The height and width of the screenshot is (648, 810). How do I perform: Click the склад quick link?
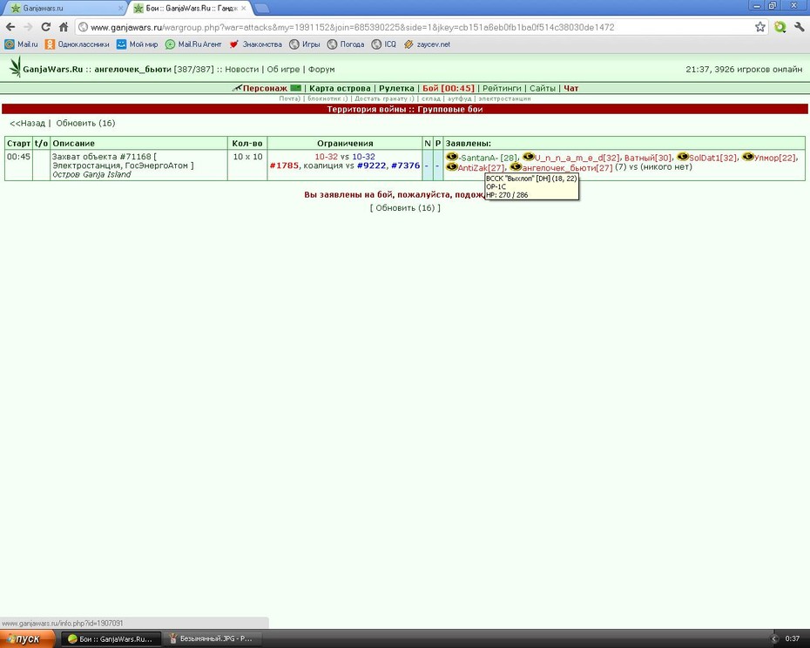(x=431, y=98)
